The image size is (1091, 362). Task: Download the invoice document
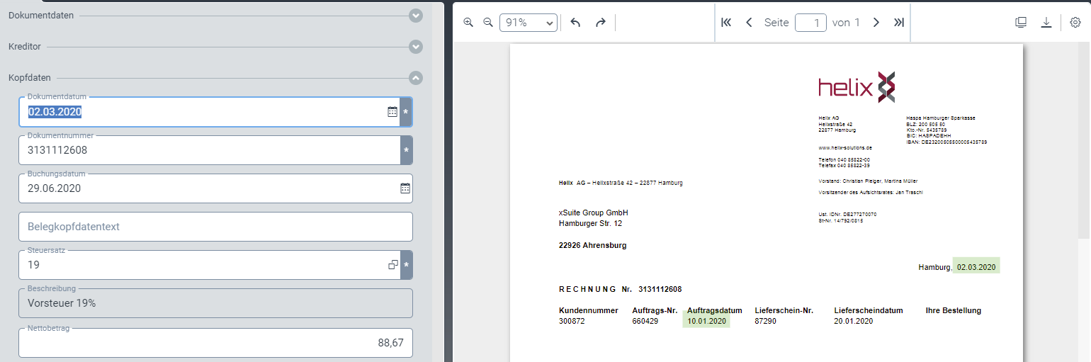tap(1046, 23)
